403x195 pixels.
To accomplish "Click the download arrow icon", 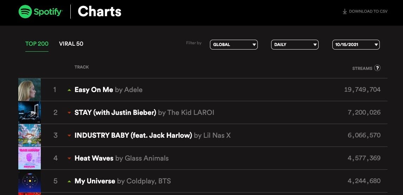I will 345,12.
